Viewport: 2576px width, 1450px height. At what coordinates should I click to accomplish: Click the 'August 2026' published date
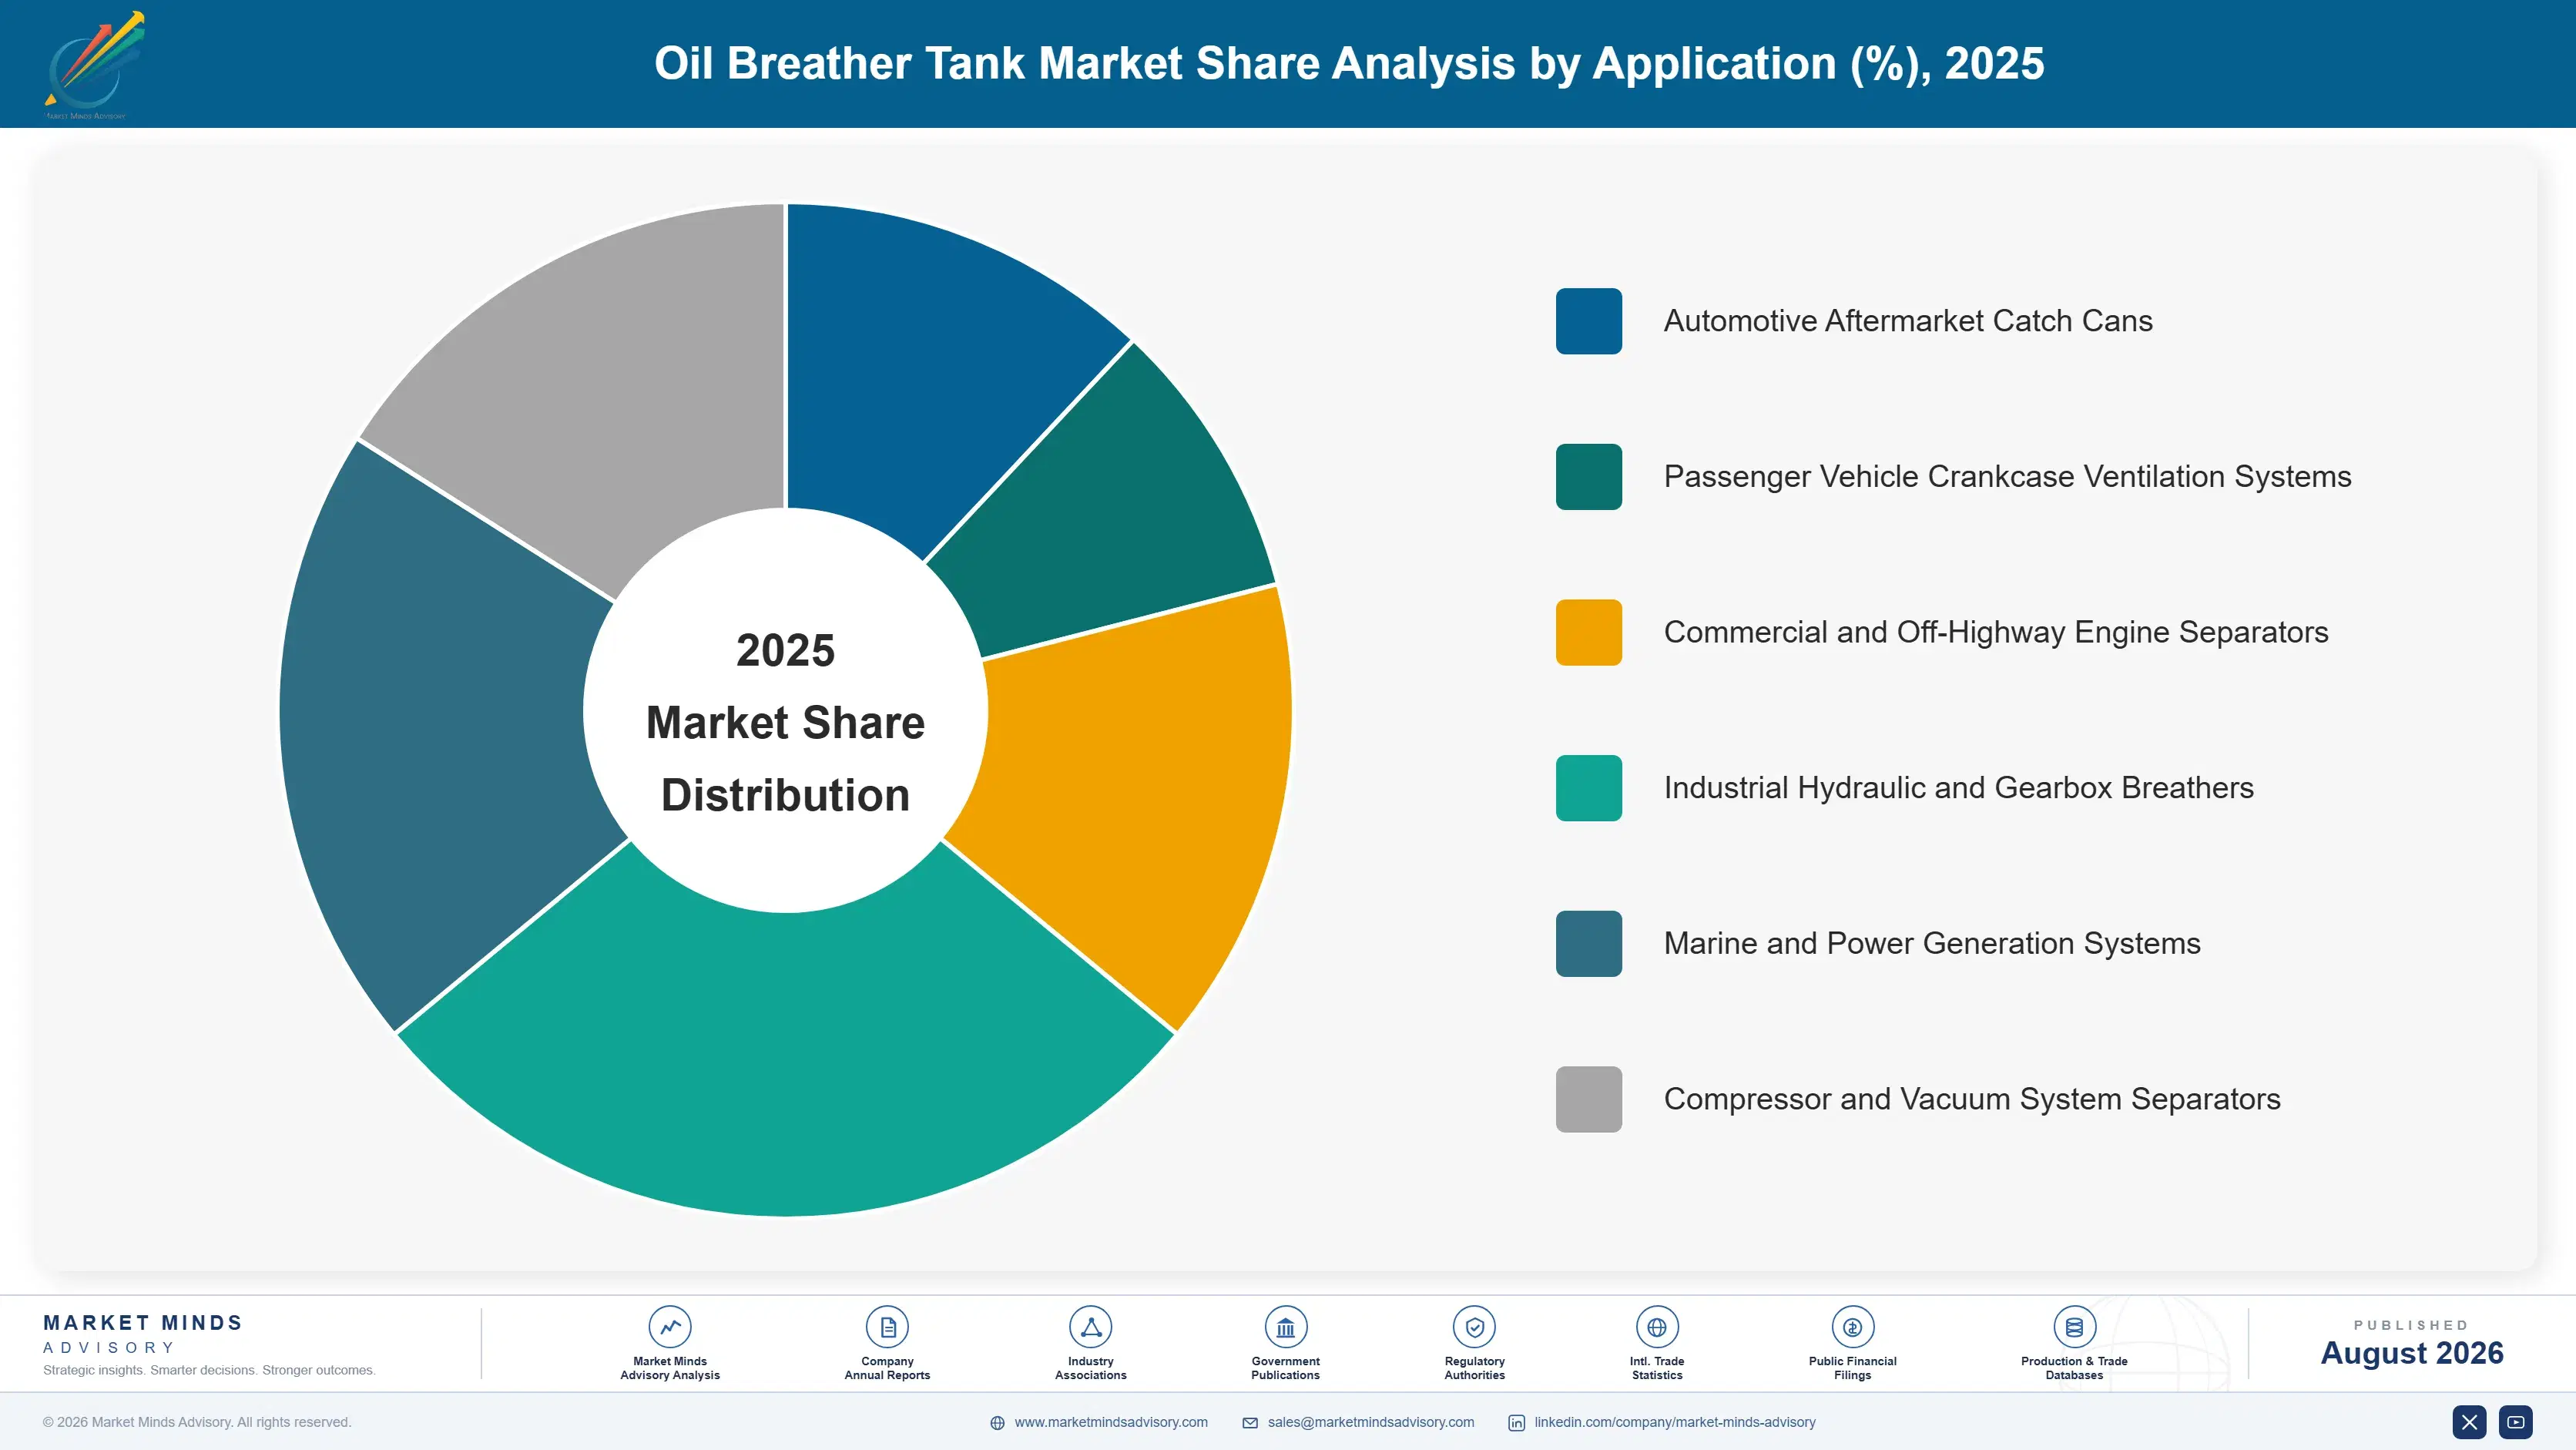tap(2411, 1353)
